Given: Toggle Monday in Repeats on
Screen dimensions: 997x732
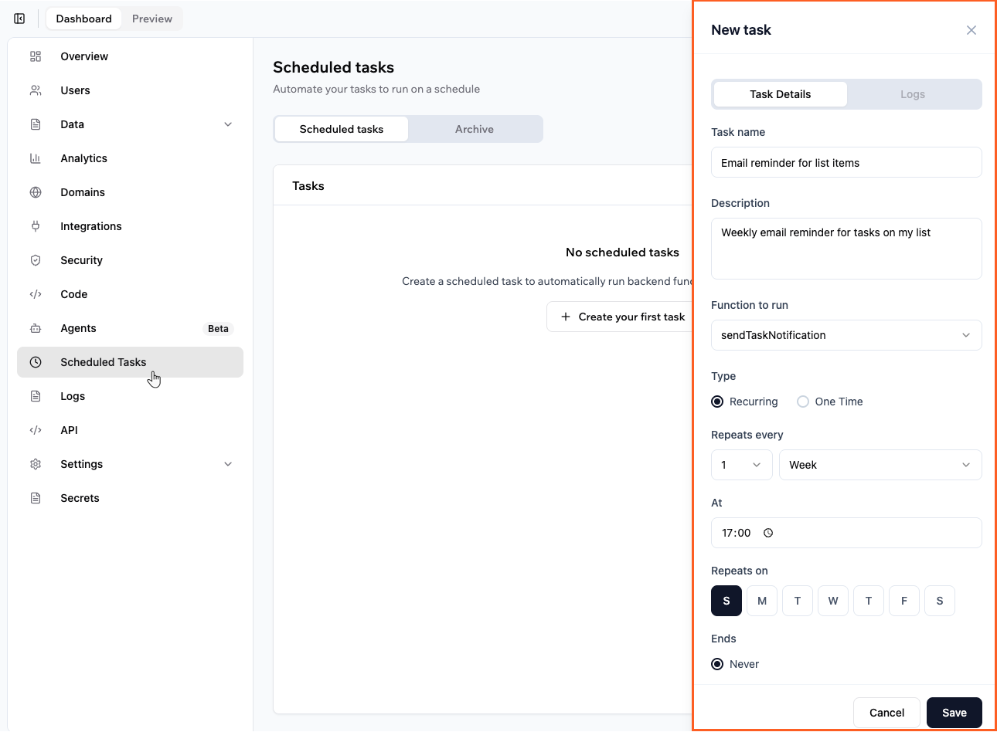Looking at the screenshot, I should click(x=761, y=601).
